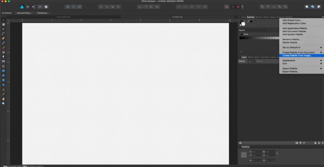324x167 pixels.
Task: Expand the Sort submenu
Action: point(302,63)
